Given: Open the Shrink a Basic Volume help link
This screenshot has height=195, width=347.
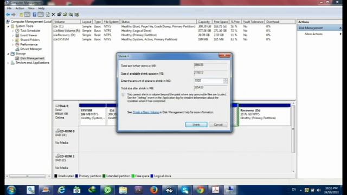Looking at the screenshot, I should [146, 112].
